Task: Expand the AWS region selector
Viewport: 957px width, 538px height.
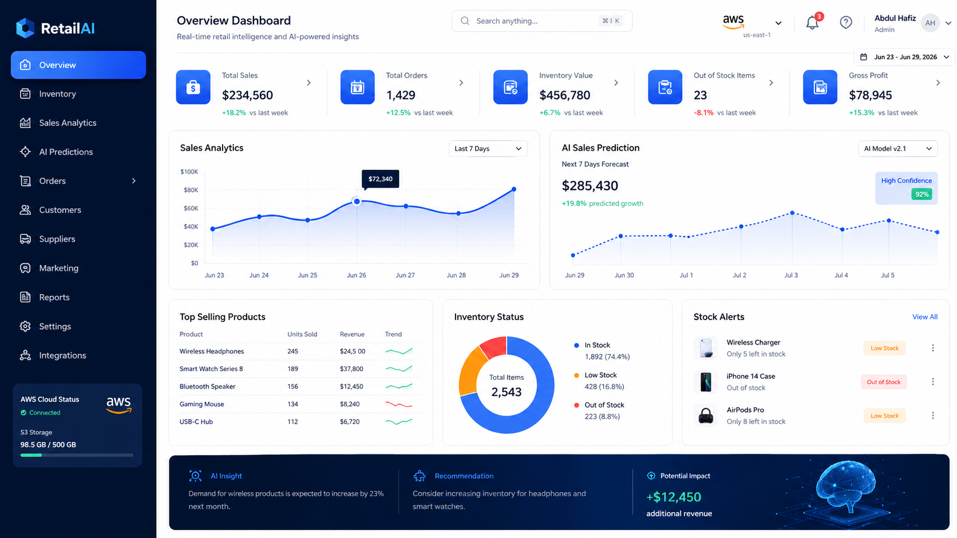Action: (x=778, y=23)
